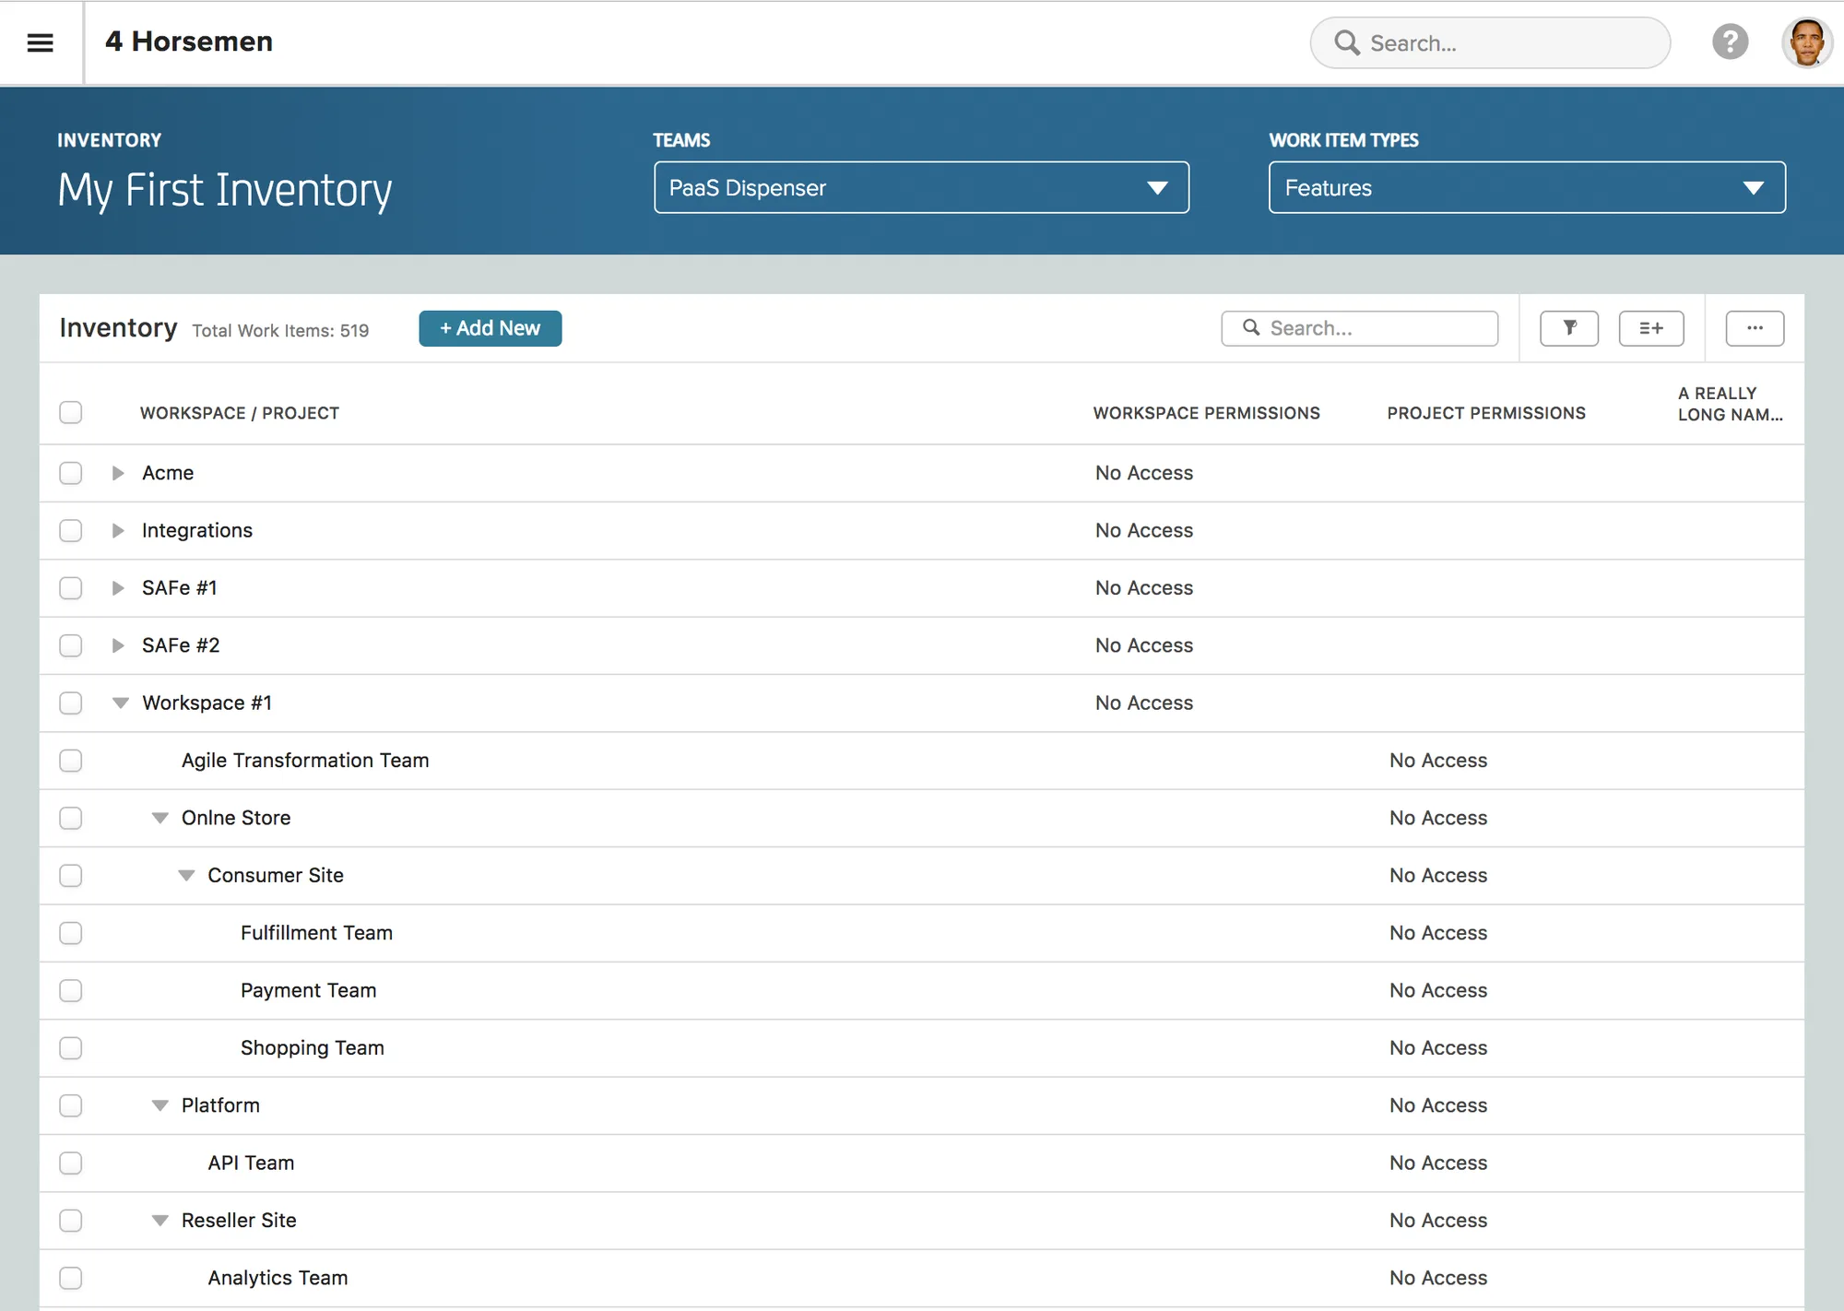Image resolution: width=1844 pixels, height=1311 pixels.
Task: Collapse the Reseller Site project
Action: [160, 1221]
